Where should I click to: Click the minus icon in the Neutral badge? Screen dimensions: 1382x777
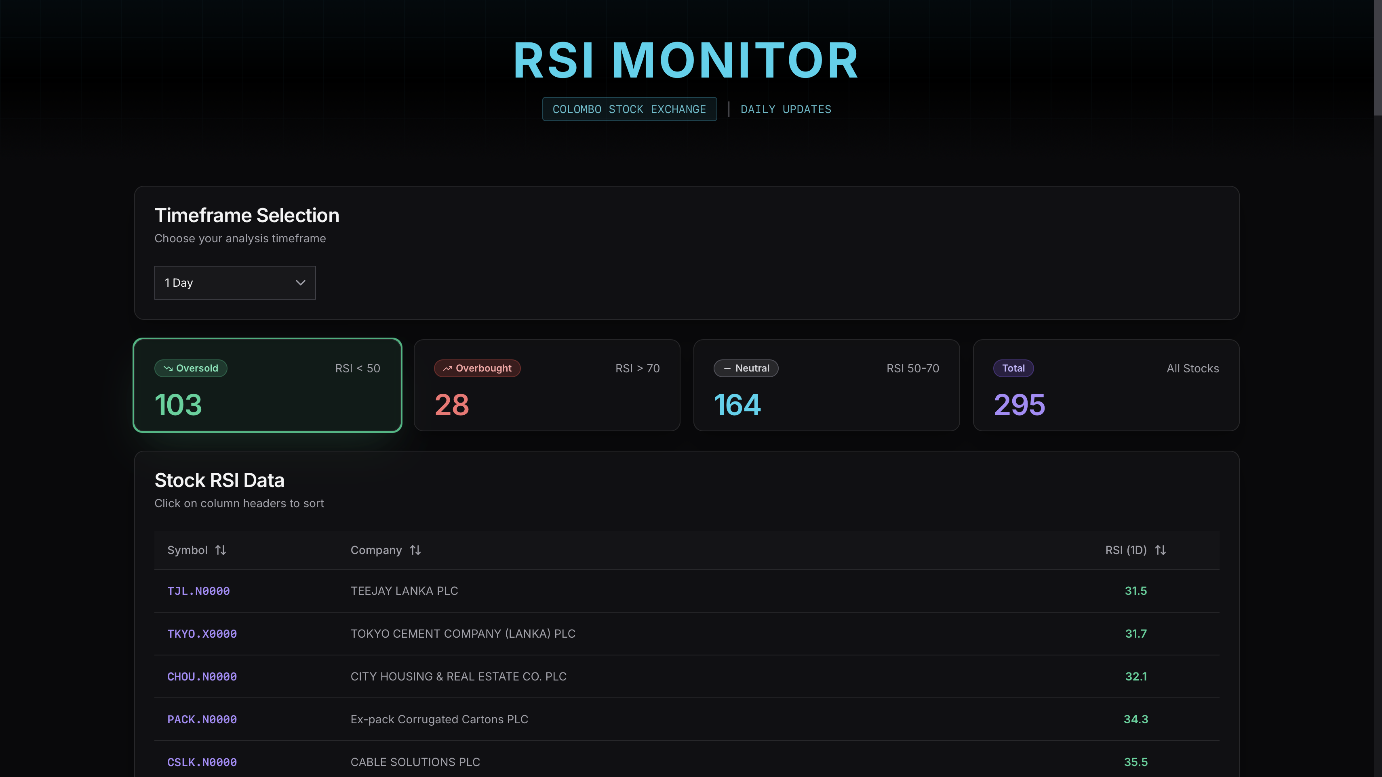[727, 368]
